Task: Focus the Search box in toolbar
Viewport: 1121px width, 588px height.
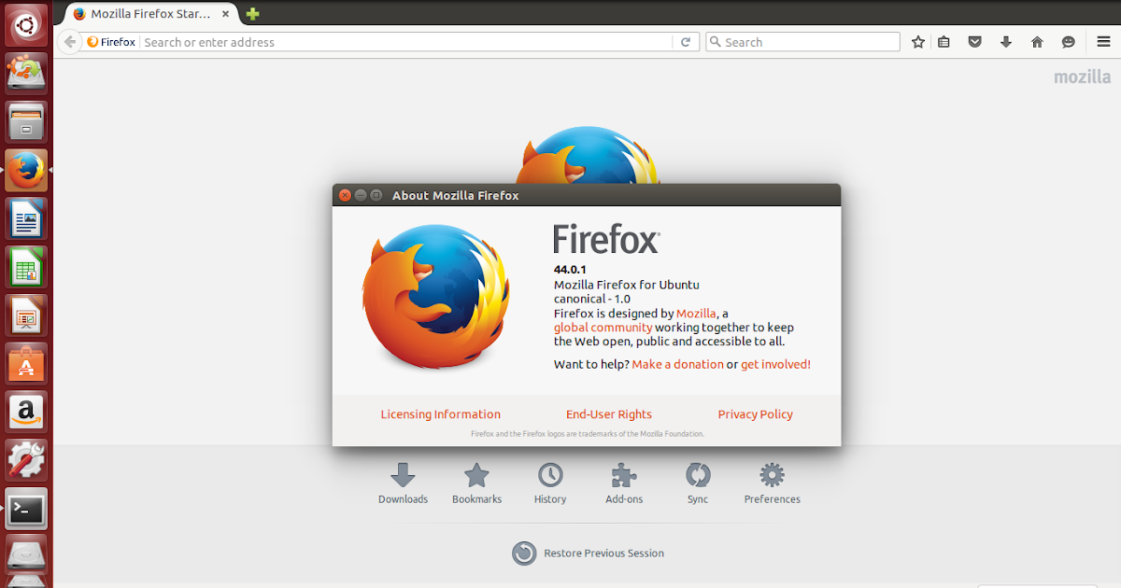Action: tap(802, 42)
